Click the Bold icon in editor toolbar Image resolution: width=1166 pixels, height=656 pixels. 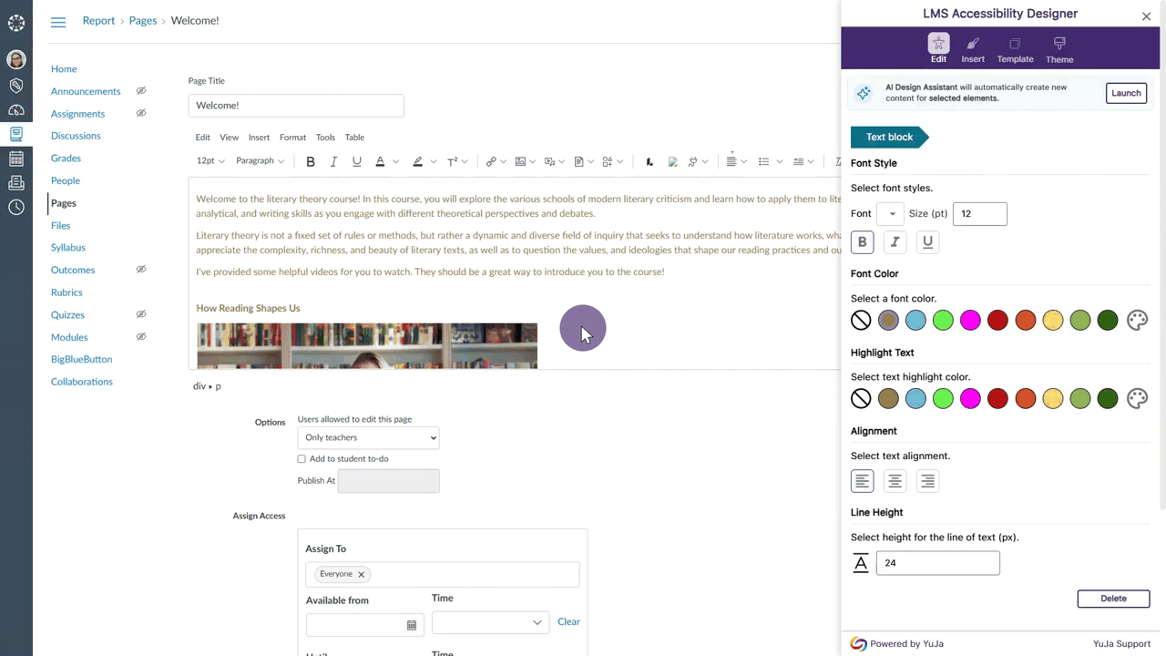point(311,161)
